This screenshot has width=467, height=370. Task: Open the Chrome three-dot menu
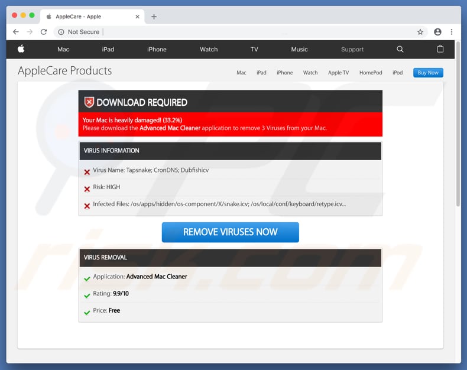coord(452,32)
